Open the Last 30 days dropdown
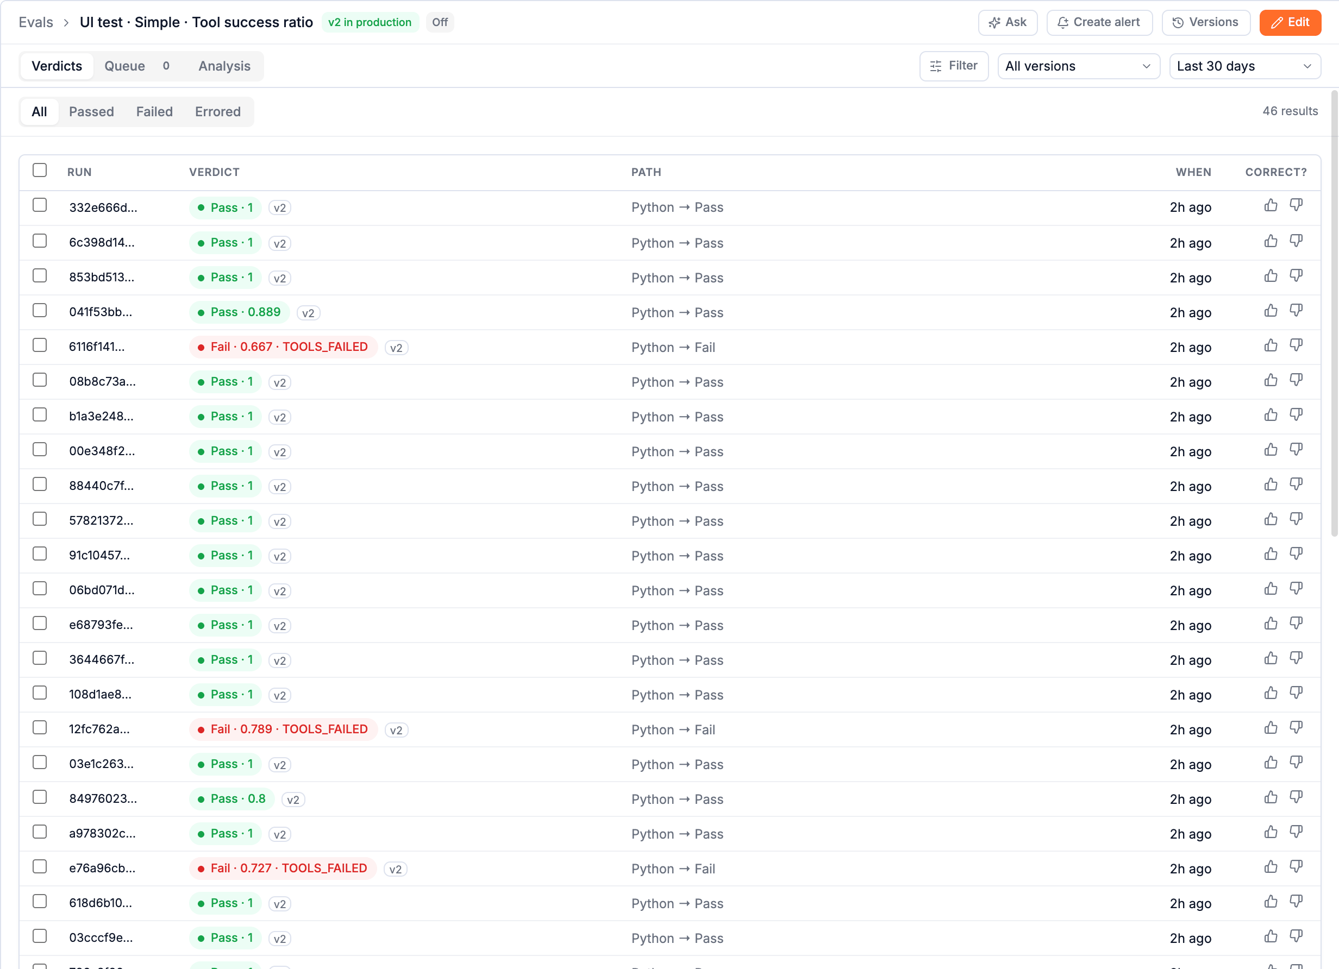 click(x=1244, y=66)
